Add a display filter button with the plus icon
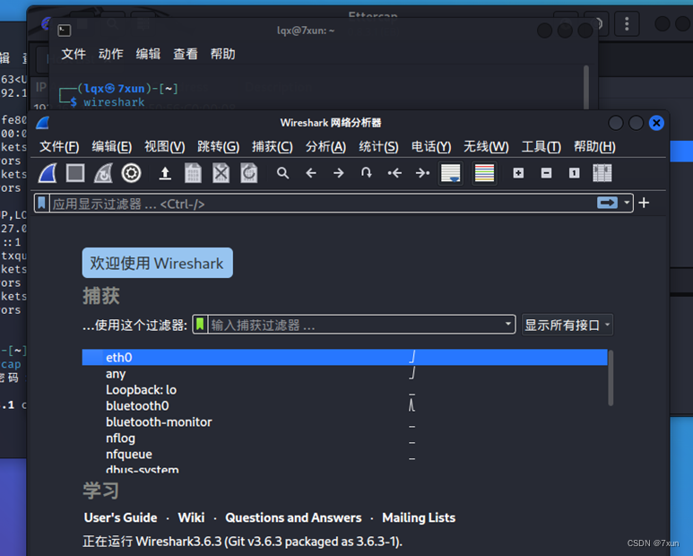The image size is (693, 556). pyautogui.click(x=644, y=203)
